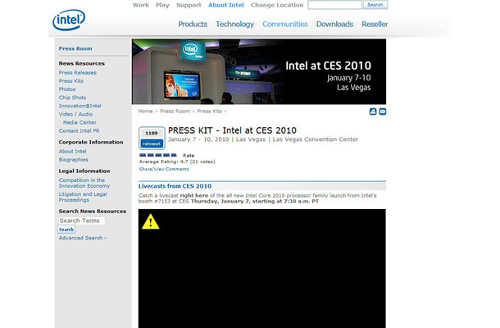Open About Intel sidebar link

tap(72, 151)
